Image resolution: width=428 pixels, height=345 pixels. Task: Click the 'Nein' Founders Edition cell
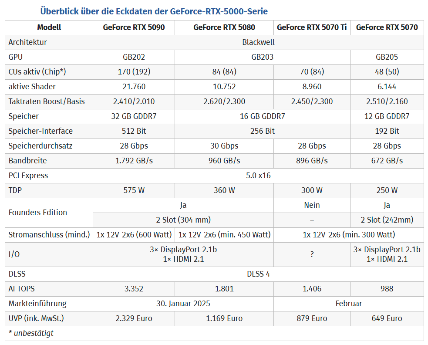[x=312, y=205]
